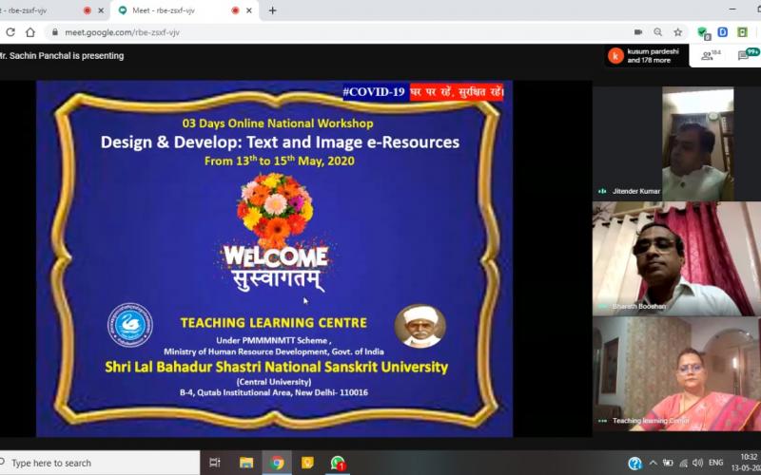The height and width of the screenshot is (475, 761).
Task: Click 'Sachin Panchal is presenting' text
Action: tap(67, 56)
